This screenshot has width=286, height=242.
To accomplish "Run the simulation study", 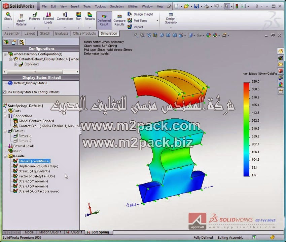I will point(79,16).
